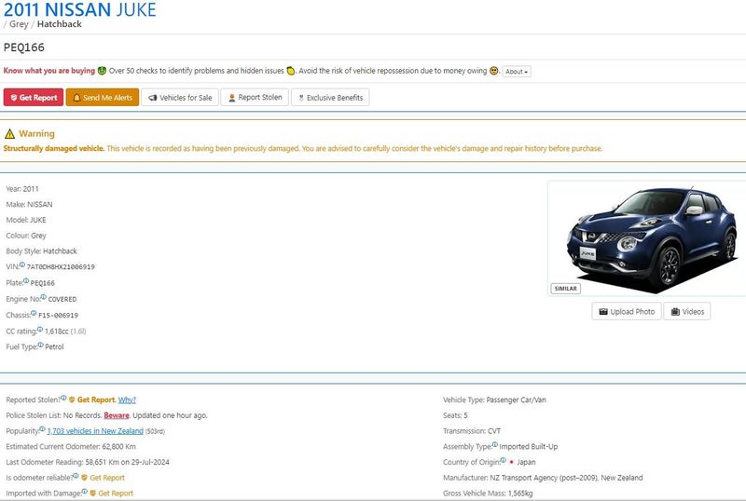Screen dimensions: 746x501
Task: Click the red Get Report button
Action: 34,98
